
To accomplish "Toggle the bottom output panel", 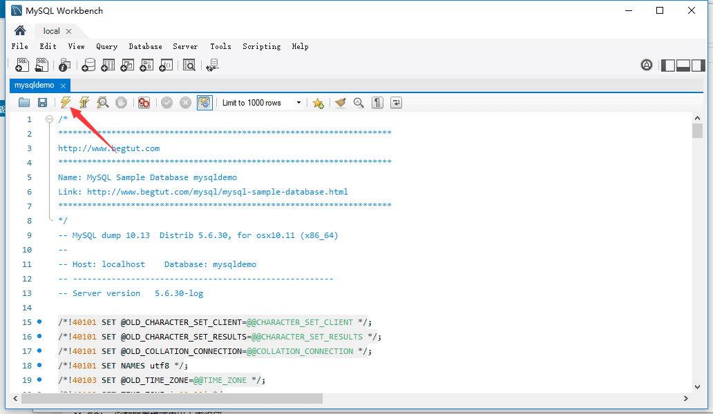I will (683, 66).
